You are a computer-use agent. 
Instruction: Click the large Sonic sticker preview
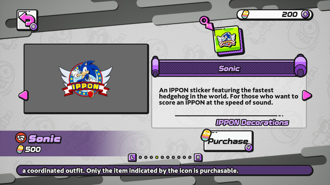86,79
